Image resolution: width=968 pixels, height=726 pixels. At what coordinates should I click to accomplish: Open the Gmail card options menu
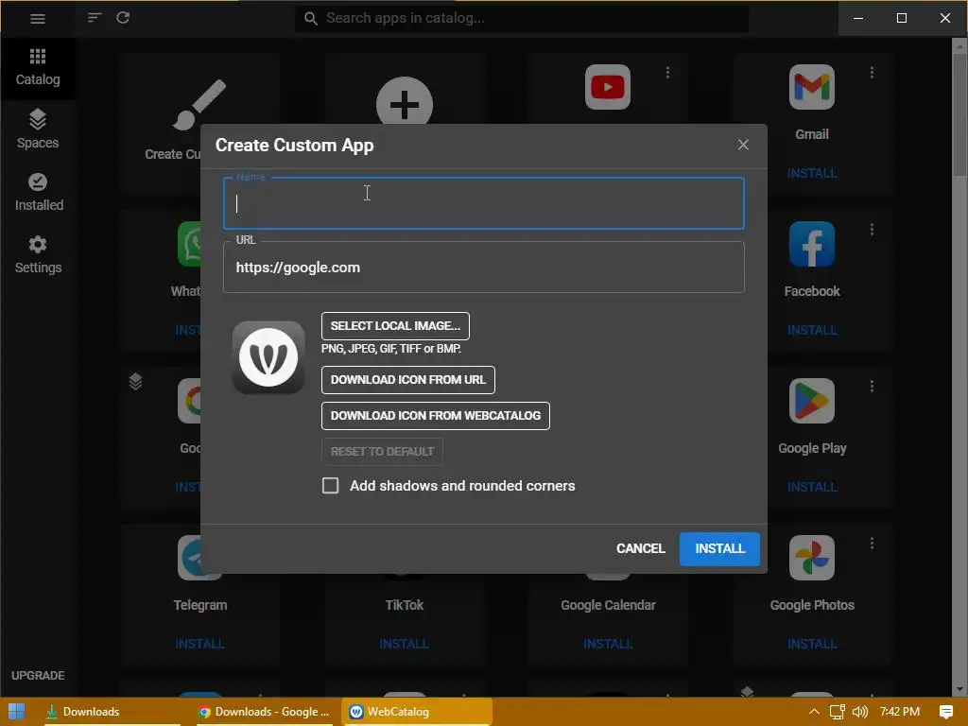pyautogui.click(x=872, y=73)
